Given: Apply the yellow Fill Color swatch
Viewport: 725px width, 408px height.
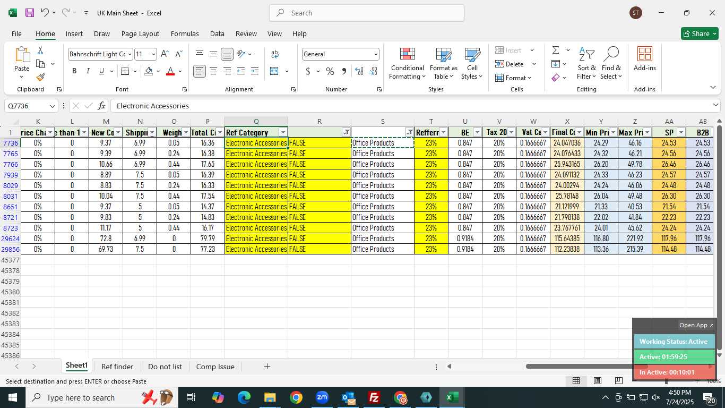Looking at the screenshot, I should click(x=149, y=71).
